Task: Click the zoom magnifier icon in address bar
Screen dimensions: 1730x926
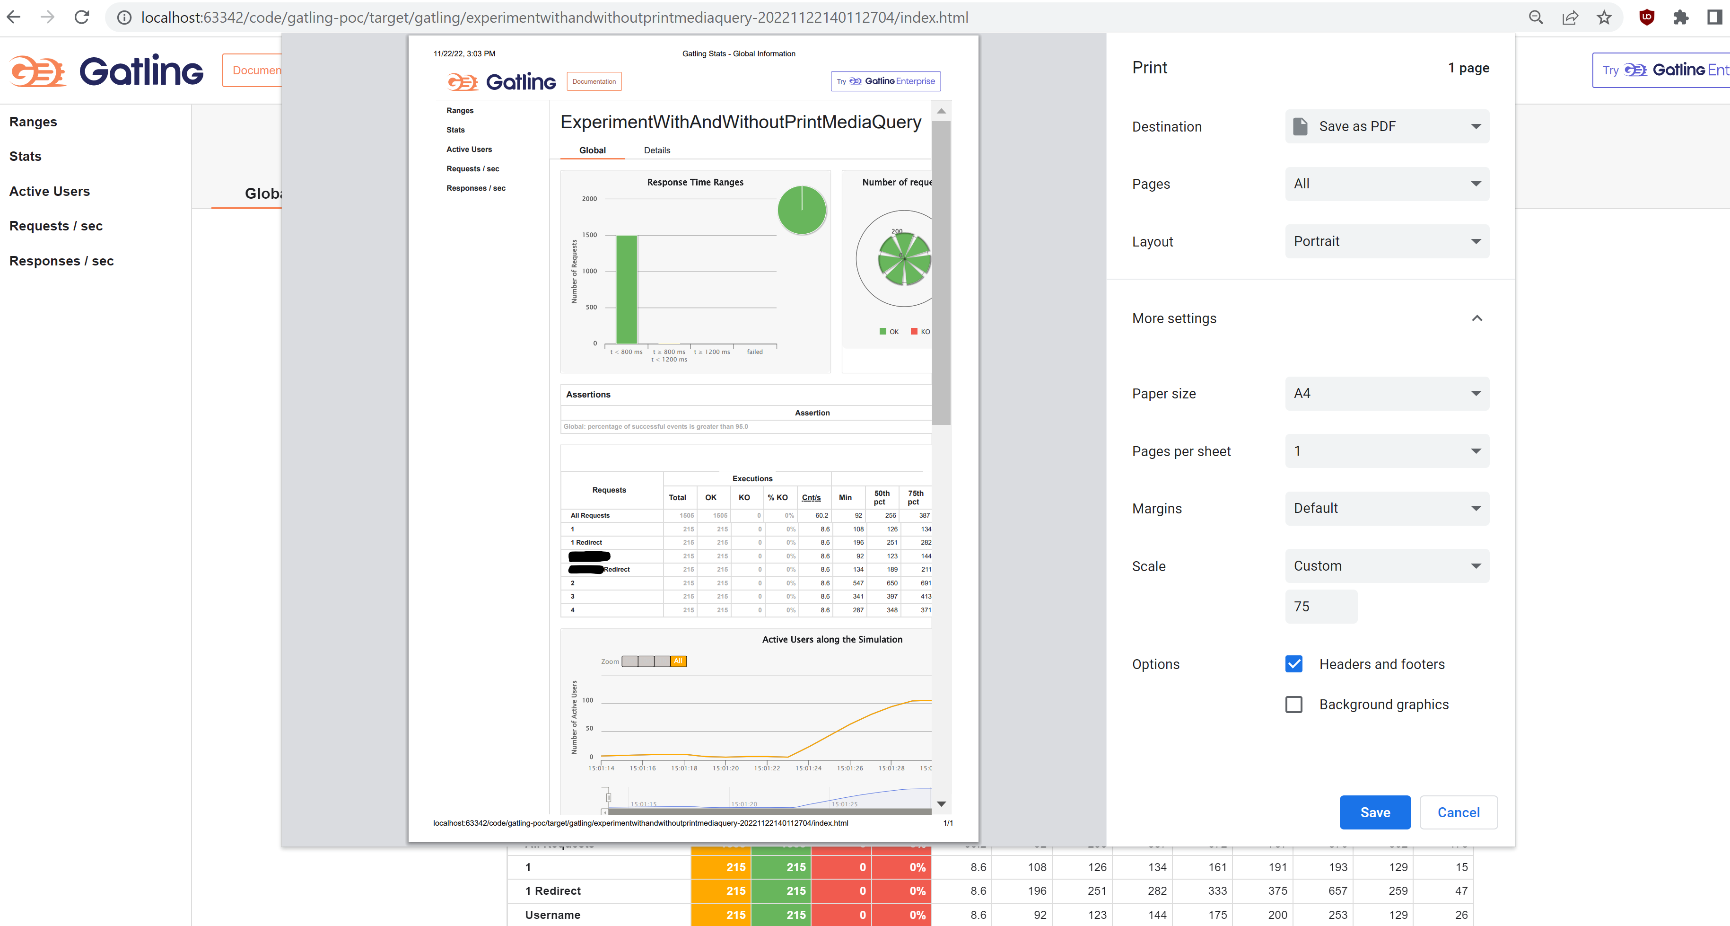Action: click(x=1535, y=18)
